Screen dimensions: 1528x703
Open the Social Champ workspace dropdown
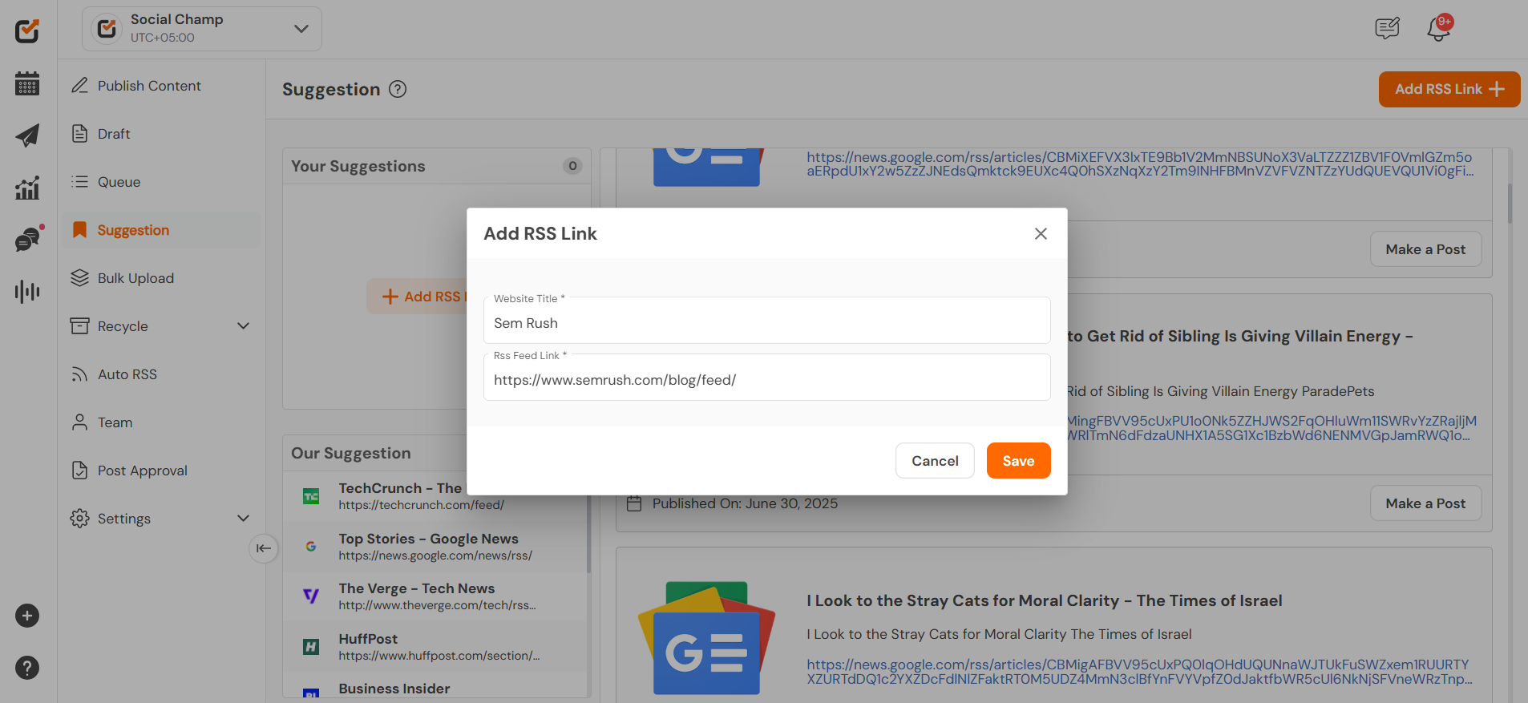202,29
